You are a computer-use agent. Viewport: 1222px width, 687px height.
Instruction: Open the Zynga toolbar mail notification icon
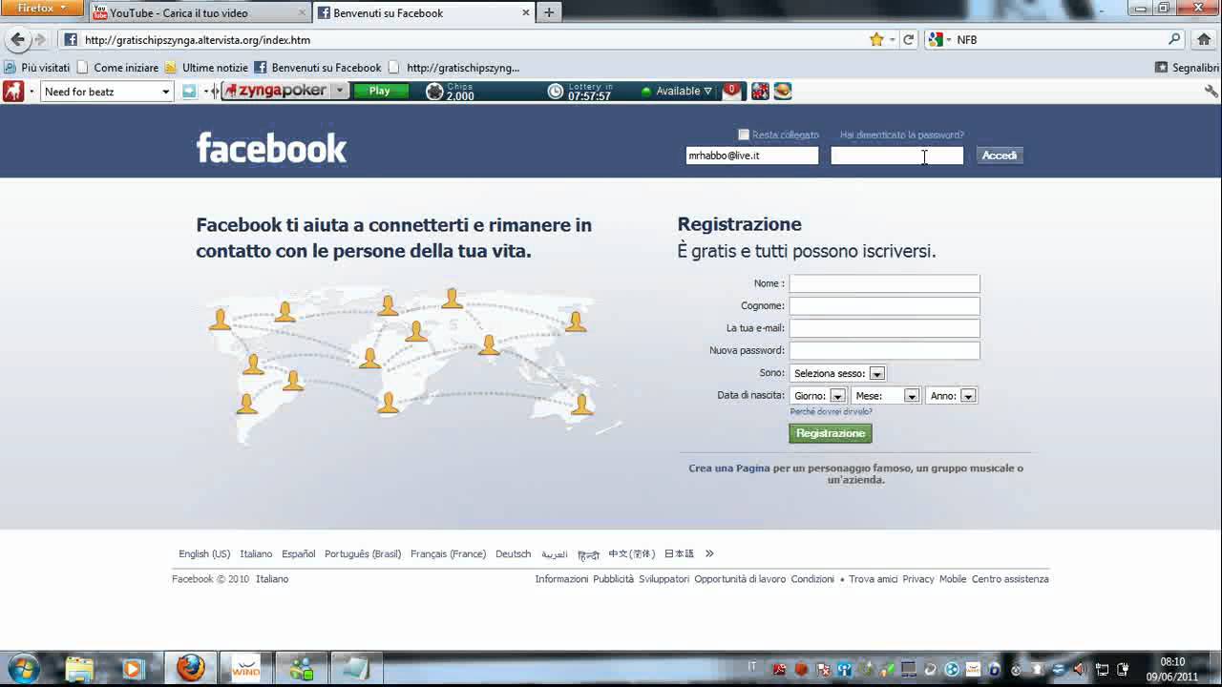coord(731,91)
